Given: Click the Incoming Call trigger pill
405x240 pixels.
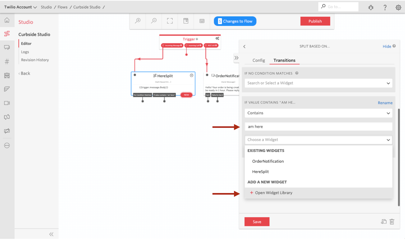Looking at the screenshot, I should pos(193,45).
